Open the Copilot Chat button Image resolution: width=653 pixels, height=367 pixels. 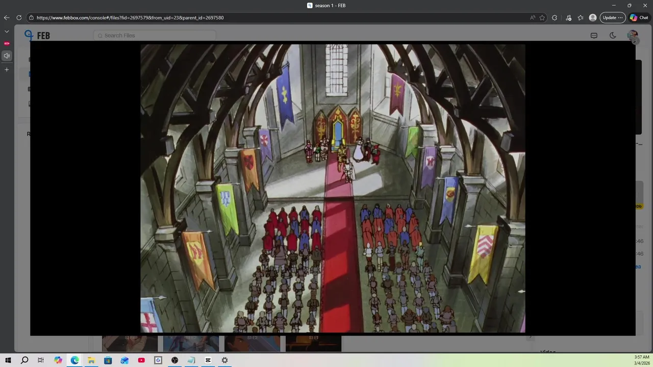639,17
